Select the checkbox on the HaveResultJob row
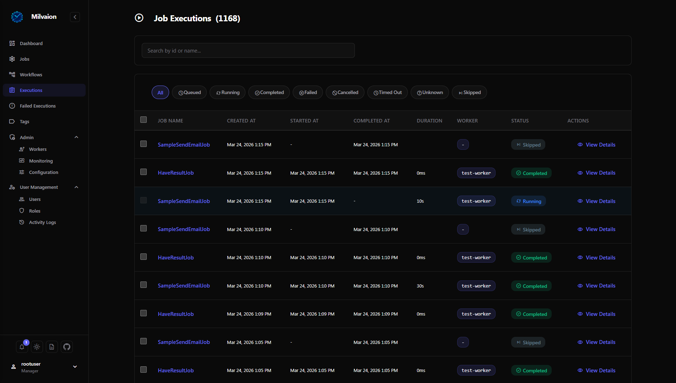Image resolution: width=676 pixels, height=383 pixels. 144,171
